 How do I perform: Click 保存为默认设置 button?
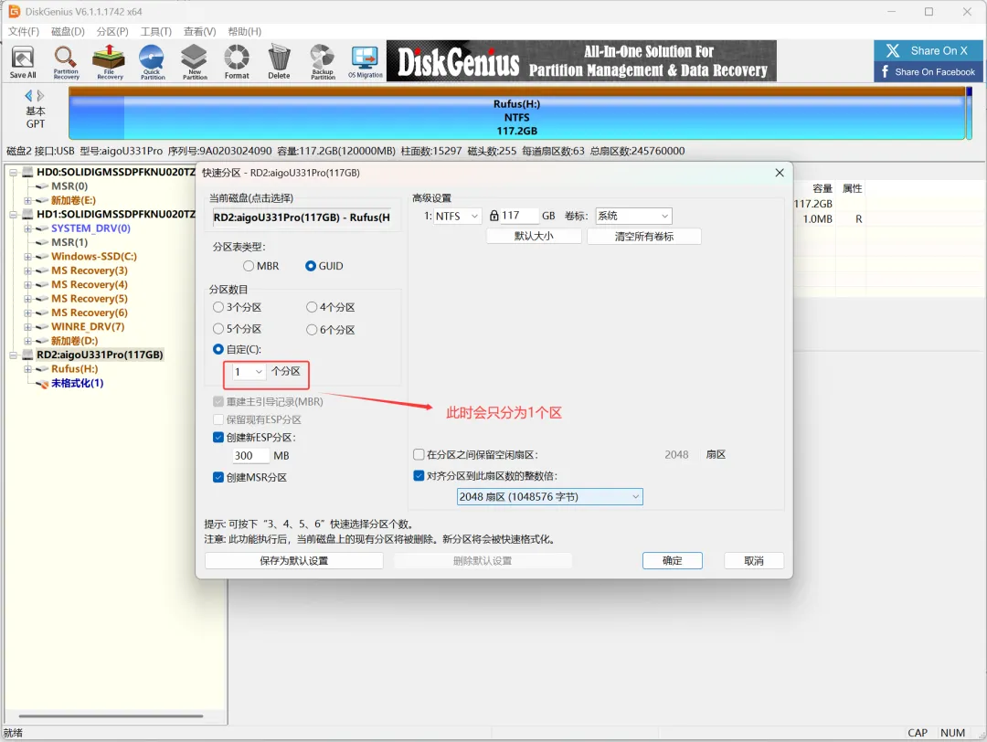tap(294, 561)
